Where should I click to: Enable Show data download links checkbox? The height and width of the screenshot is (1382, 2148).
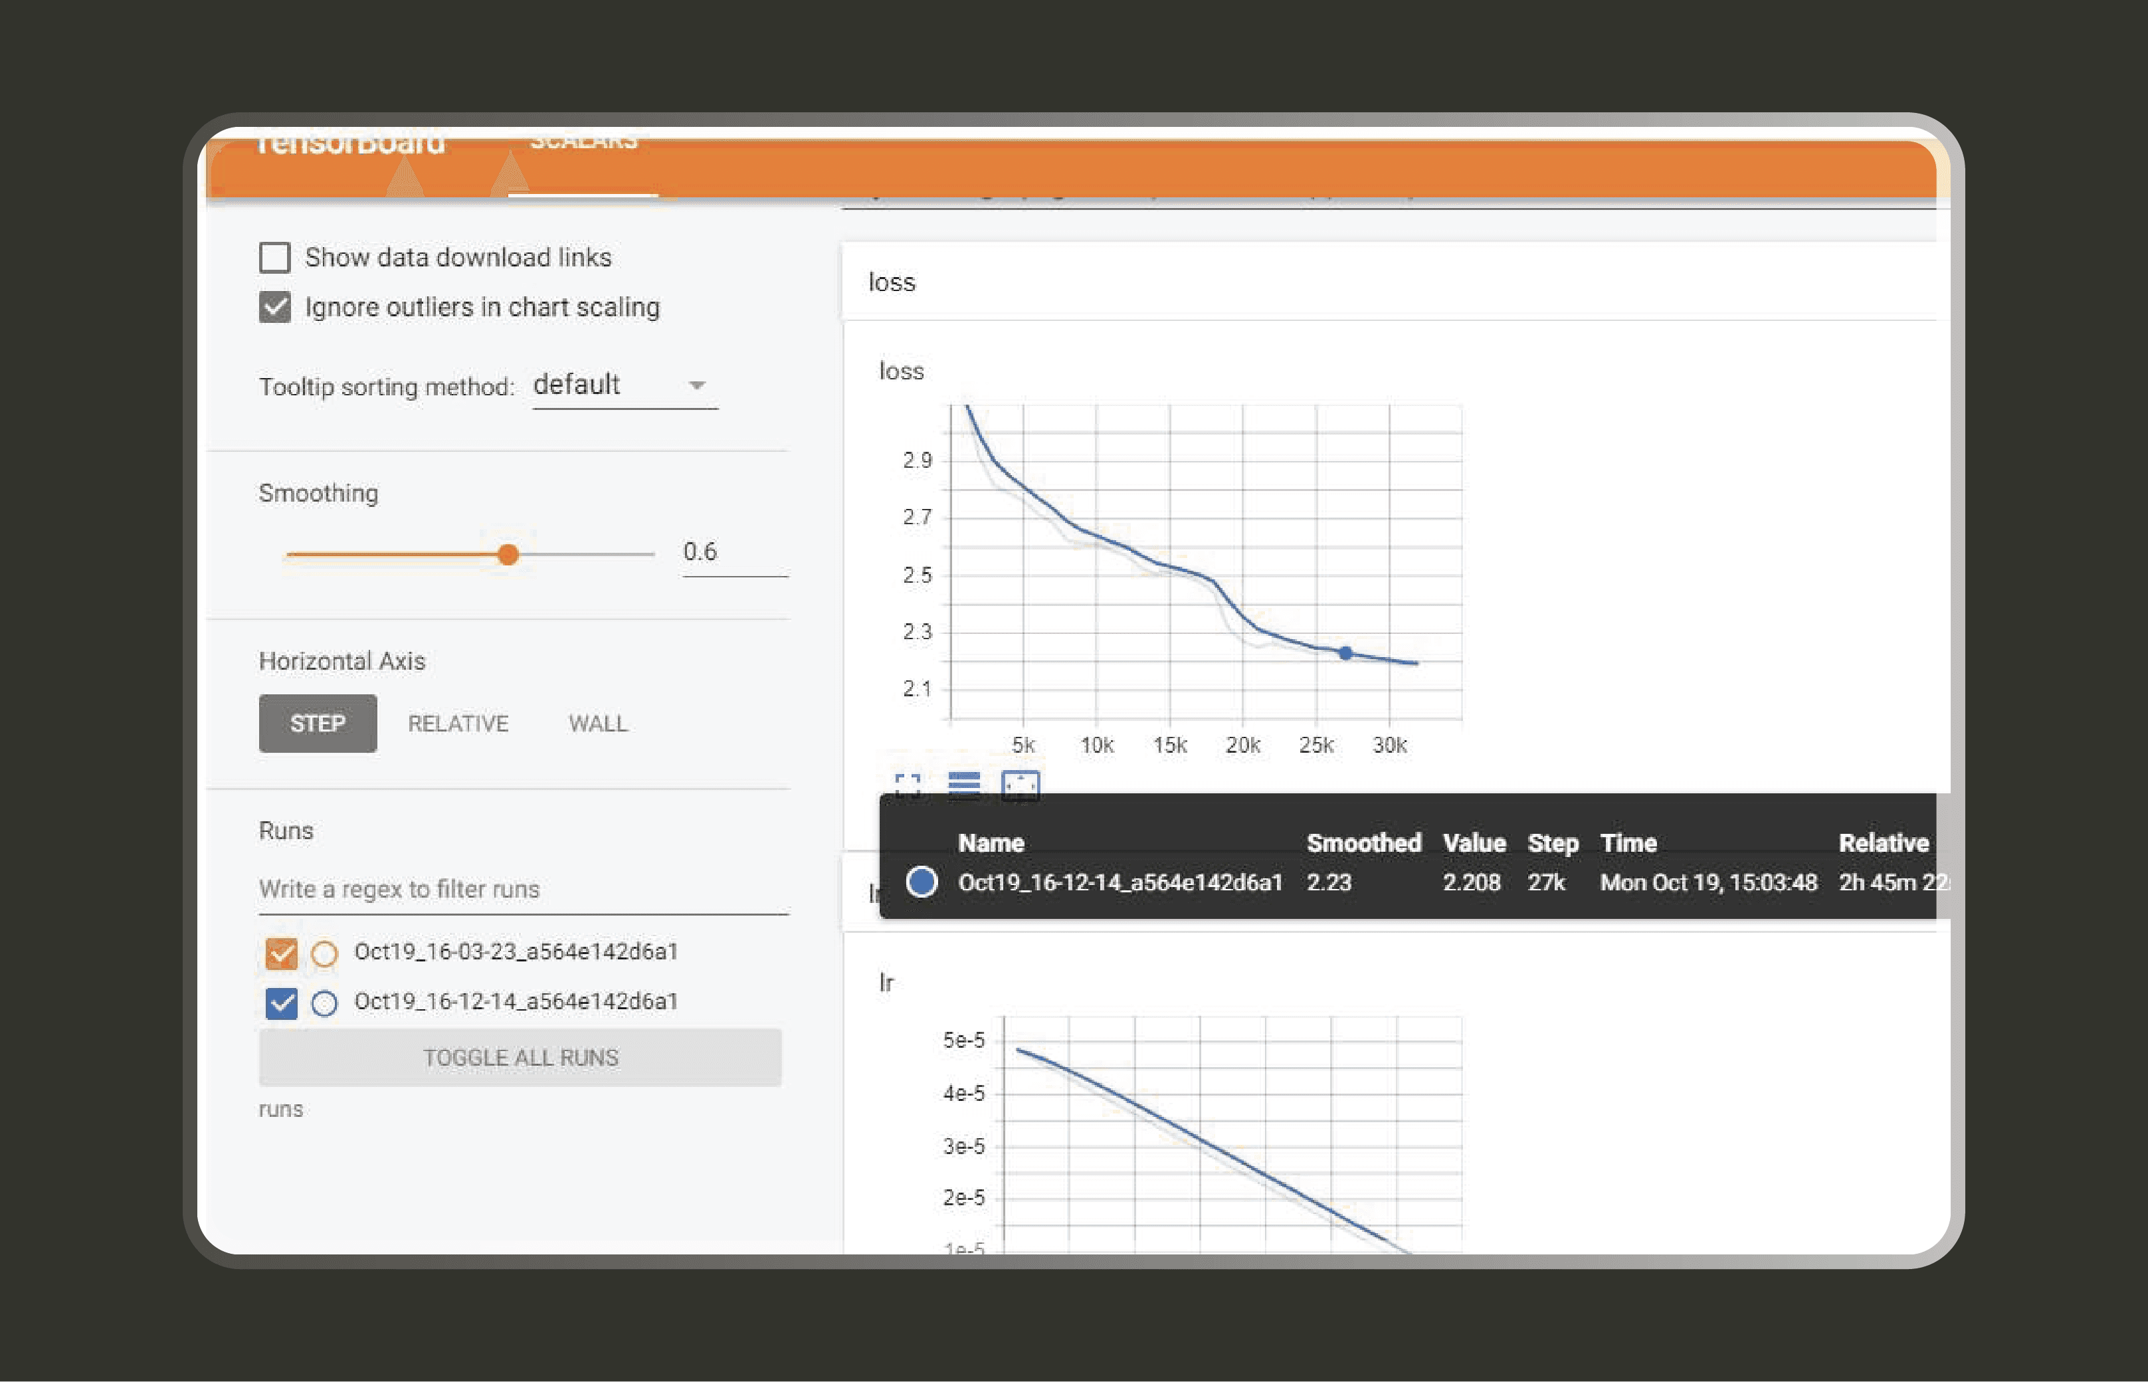pyautogui.click(x=274, y=258)
